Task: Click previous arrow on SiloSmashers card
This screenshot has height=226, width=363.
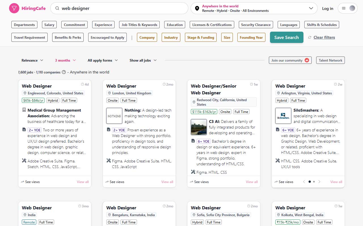Action: coord(304,182)
